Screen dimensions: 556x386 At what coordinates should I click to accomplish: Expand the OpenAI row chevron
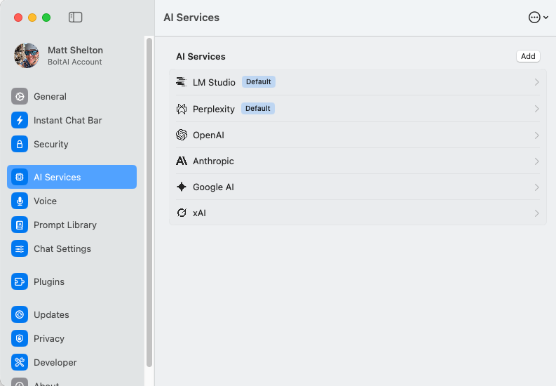click(536, 135)
